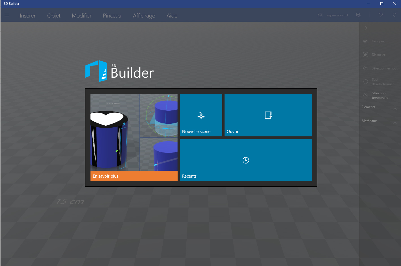Click the Save As floppy disk icon
This screenshot has width=401, height=266.
tap(358, 15)
